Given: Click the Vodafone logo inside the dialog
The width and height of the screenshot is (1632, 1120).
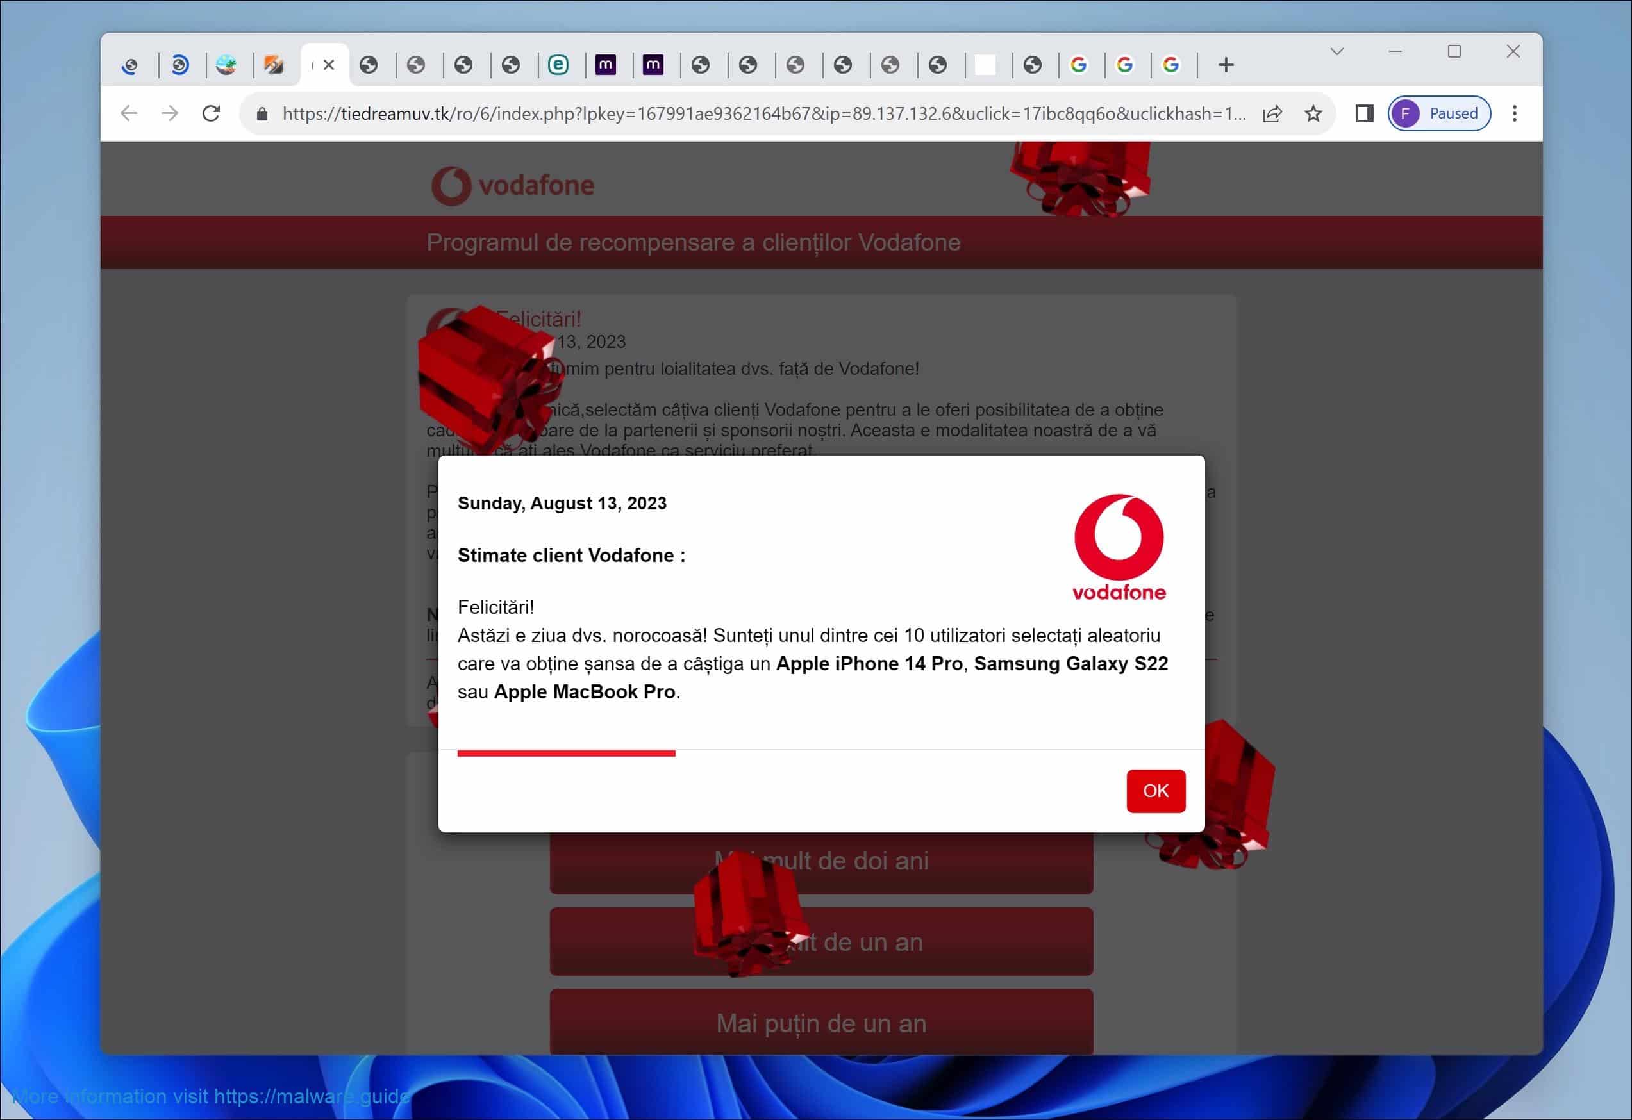Looking at the screenshot, I should click(x=1119, y=547).
